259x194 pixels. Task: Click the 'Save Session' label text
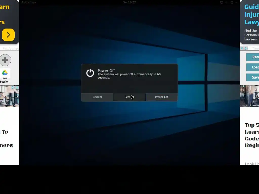(5, 80)
